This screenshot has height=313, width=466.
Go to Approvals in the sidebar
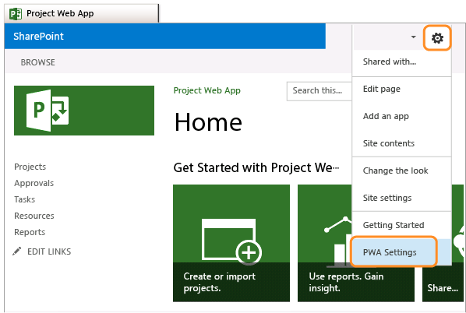pos(34,183)
